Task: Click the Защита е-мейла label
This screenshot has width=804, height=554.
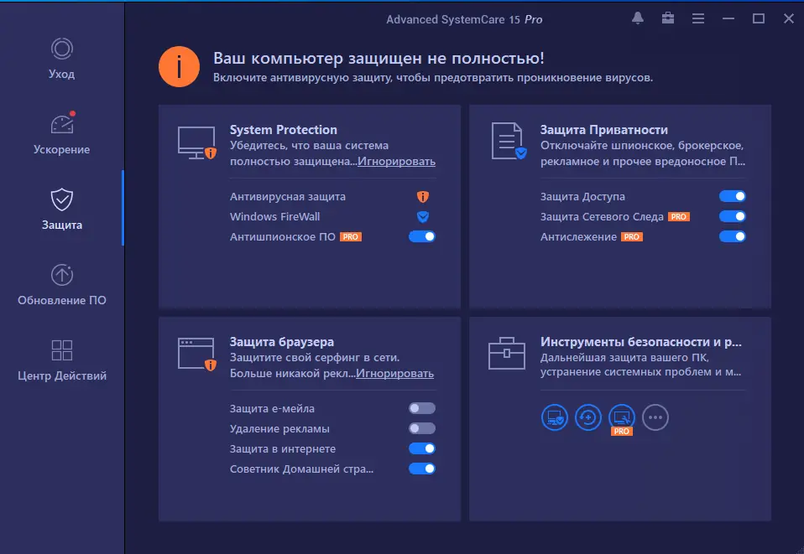Action: (x=272, y=409)
